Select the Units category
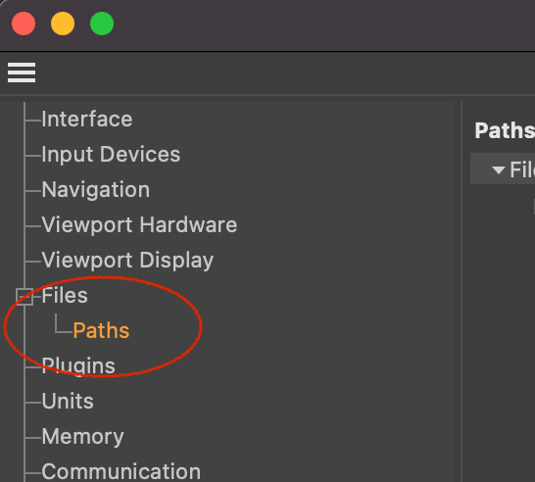Image resolution: width=535 pixels, height=482 pixels. (68, 401)
